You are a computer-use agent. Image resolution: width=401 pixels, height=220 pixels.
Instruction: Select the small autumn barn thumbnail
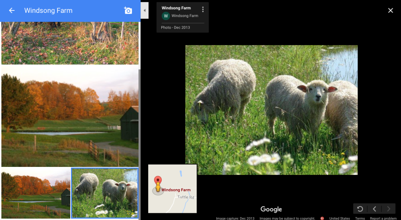(x=36, y=193)
